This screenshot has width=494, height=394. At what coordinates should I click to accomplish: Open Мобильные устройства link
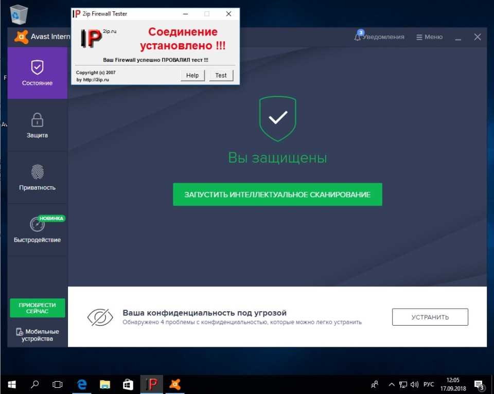point(38,335)
